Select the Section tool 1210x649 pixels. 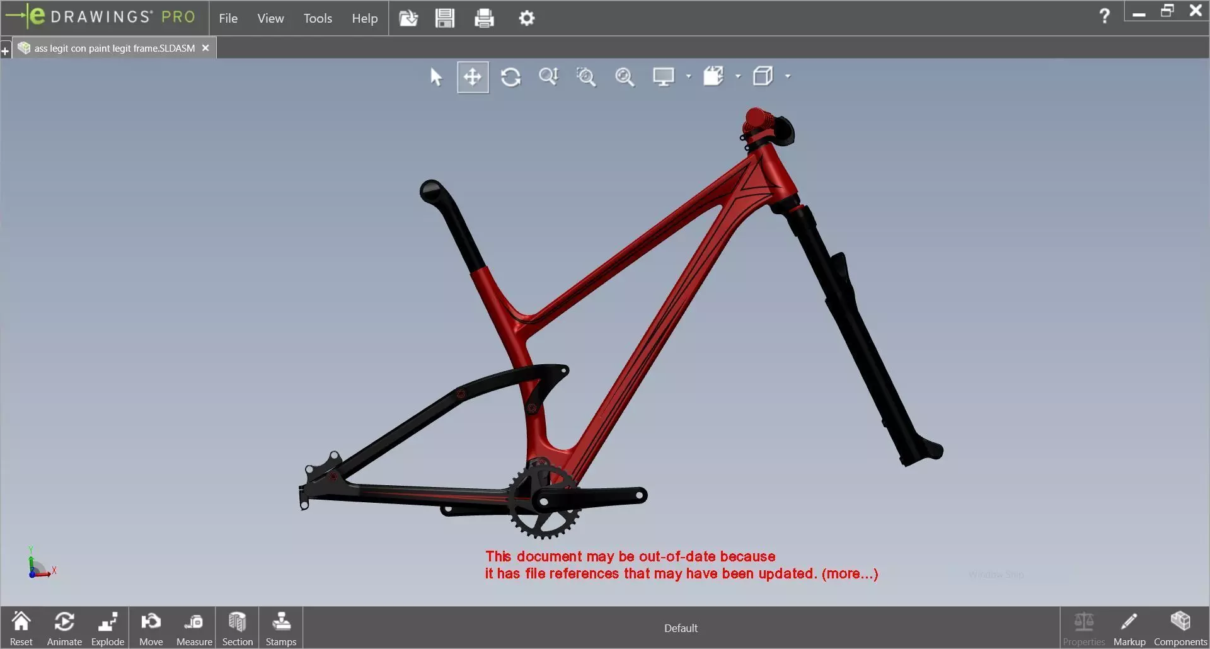click(x=237, y=628)
